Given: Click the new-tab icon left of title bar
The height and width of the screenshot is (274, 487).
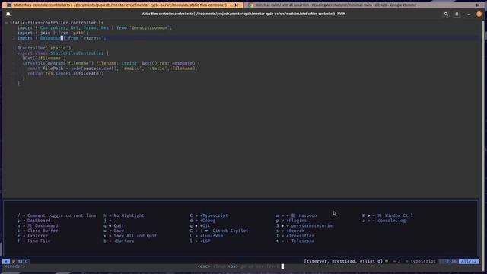Looking at the screenshot, I should [8, 14].
